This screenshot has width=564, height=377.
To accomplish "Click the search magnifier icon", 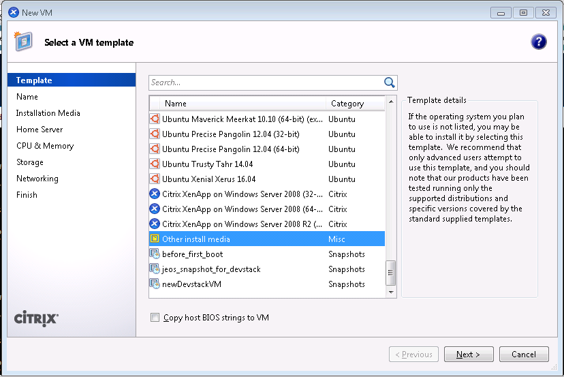I will click(x=390, y=82).
